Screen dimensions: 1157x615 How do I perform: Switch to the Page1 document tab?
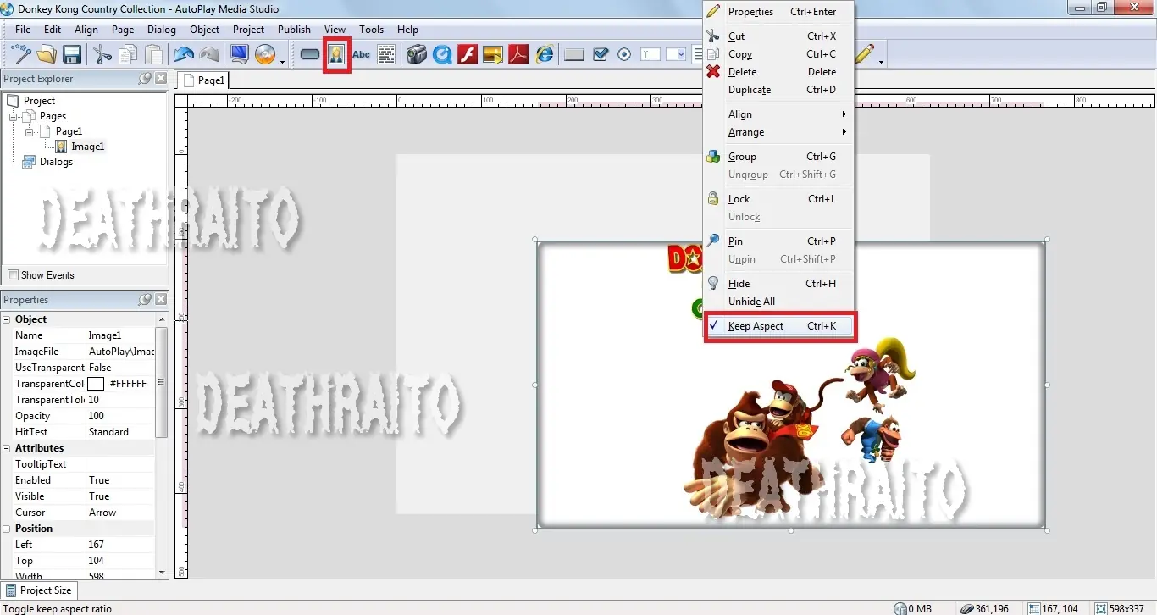pos(203,80)
